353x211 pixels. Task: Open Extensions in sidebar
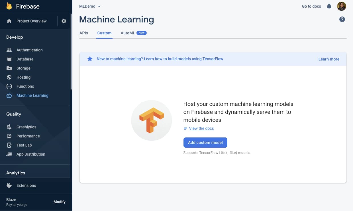26,185
